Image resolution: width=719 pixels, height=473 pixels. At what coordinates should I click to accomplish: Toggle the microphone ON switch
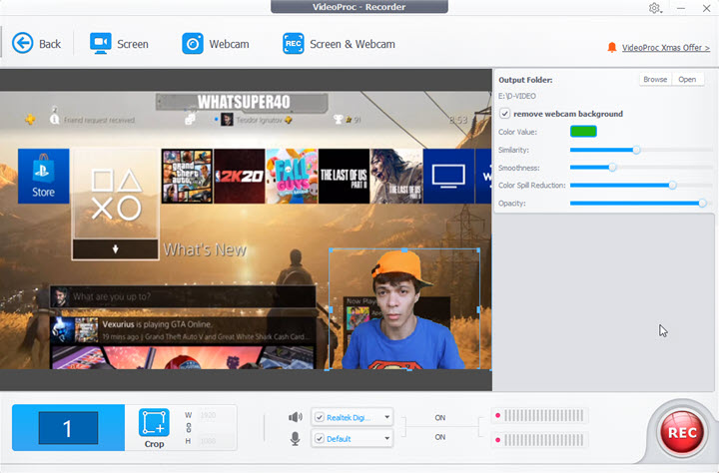440,437
